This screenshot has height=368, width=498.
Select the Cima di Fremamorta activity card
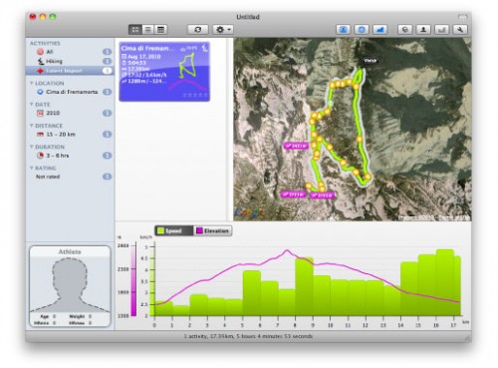click(164, 72)
